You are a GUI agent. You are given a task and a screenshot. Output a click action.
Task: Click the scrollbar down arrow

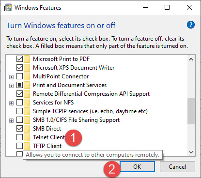point(191,152)
